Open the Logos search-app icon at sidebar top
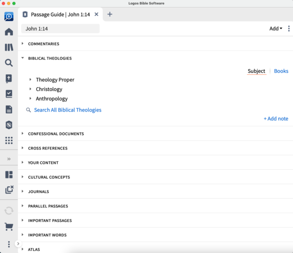Screen dimensions: 293x253 click(9, 17)
